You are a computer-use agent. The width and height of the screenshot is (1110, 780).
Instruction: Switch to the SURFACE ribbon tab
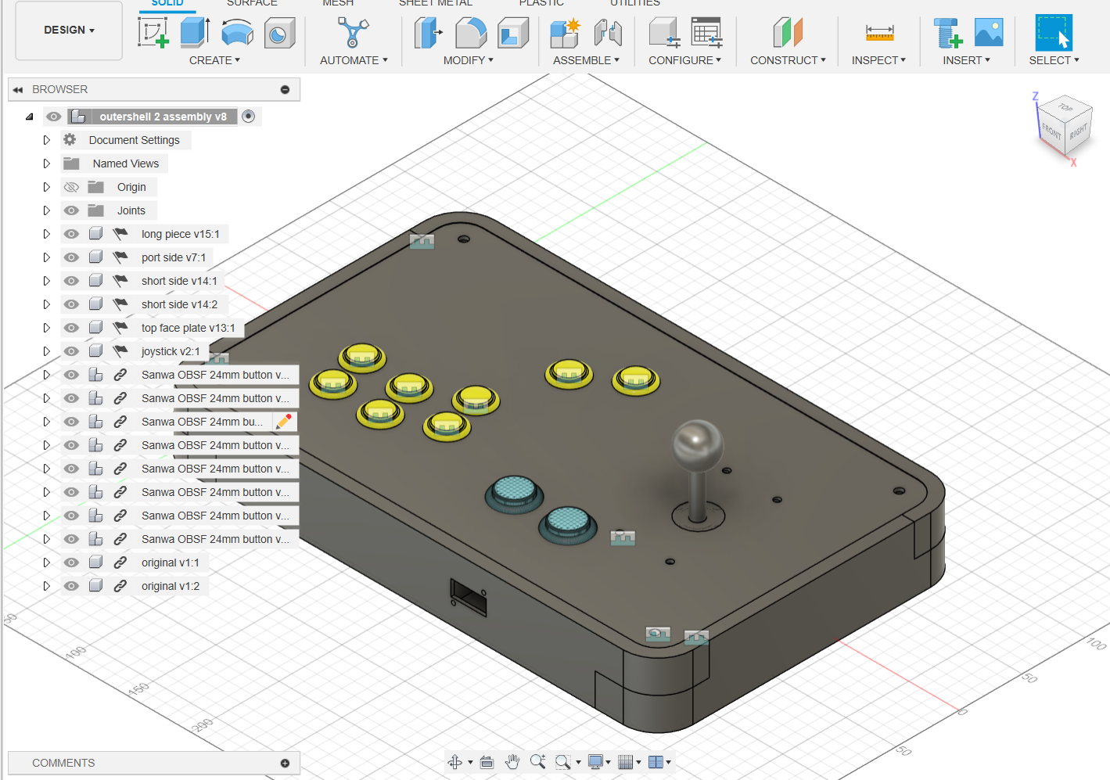[251, 5]
